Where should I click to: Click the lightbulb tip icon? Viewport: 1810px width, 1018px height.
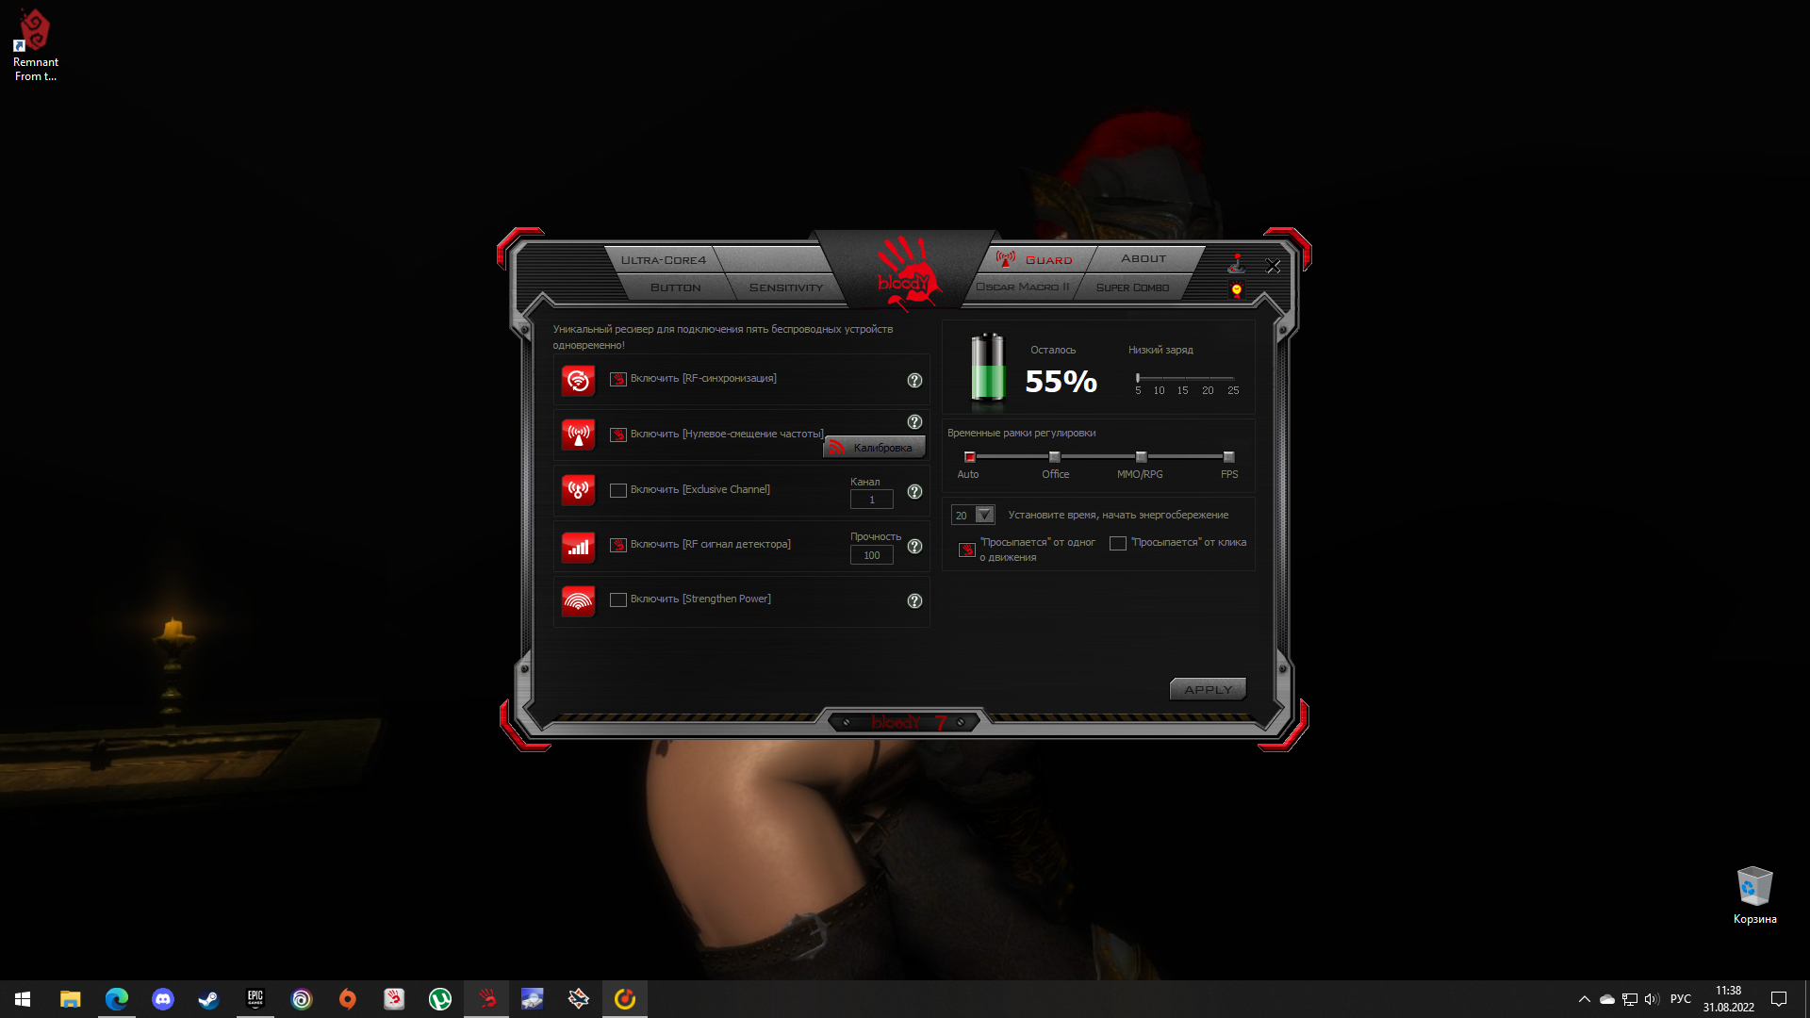coord(1237,290)
